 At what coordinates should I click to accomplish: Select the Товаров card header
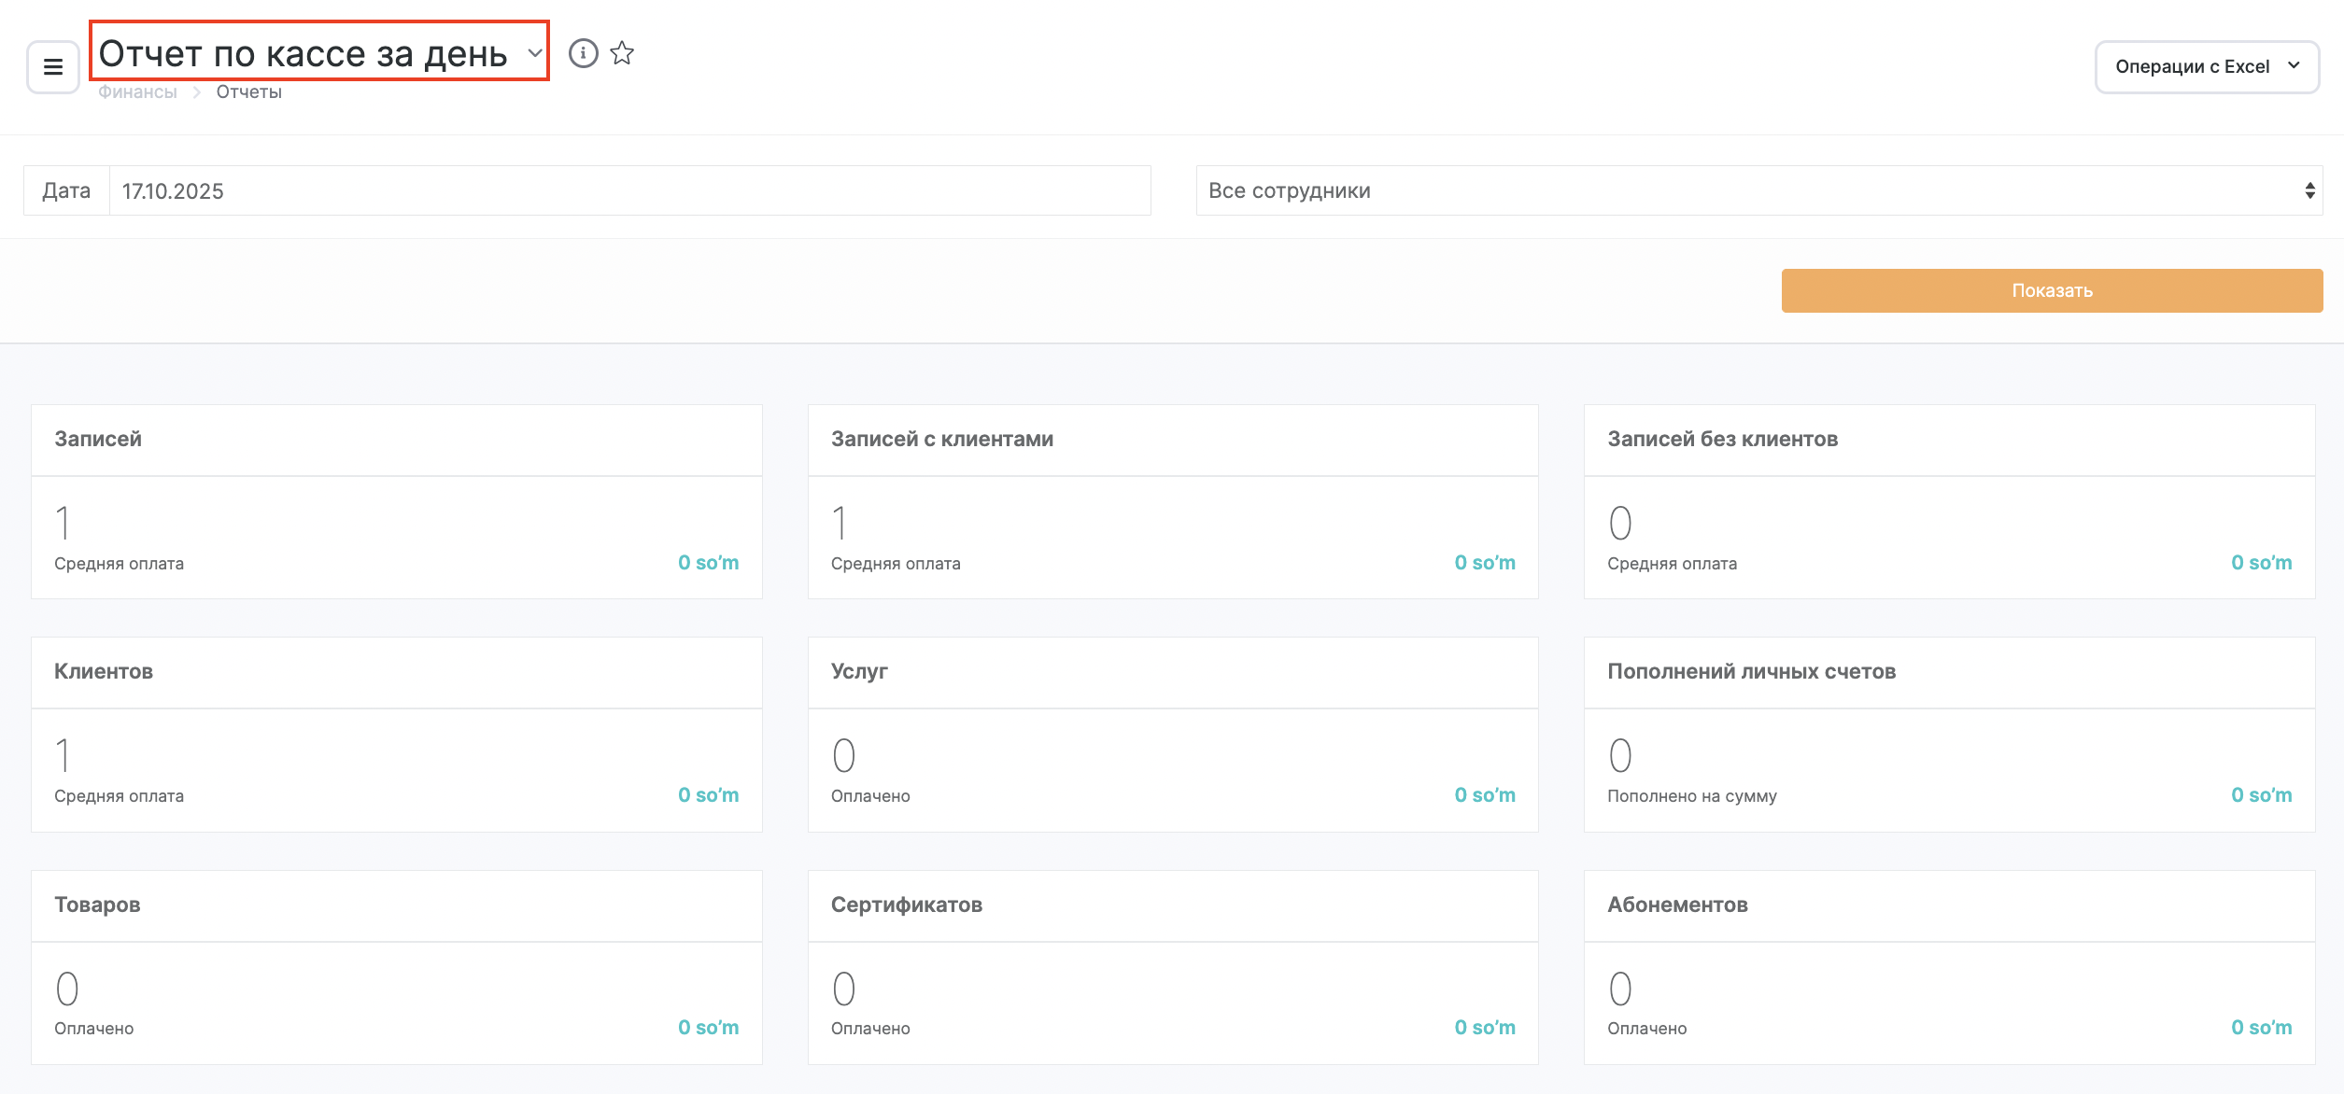396,905
